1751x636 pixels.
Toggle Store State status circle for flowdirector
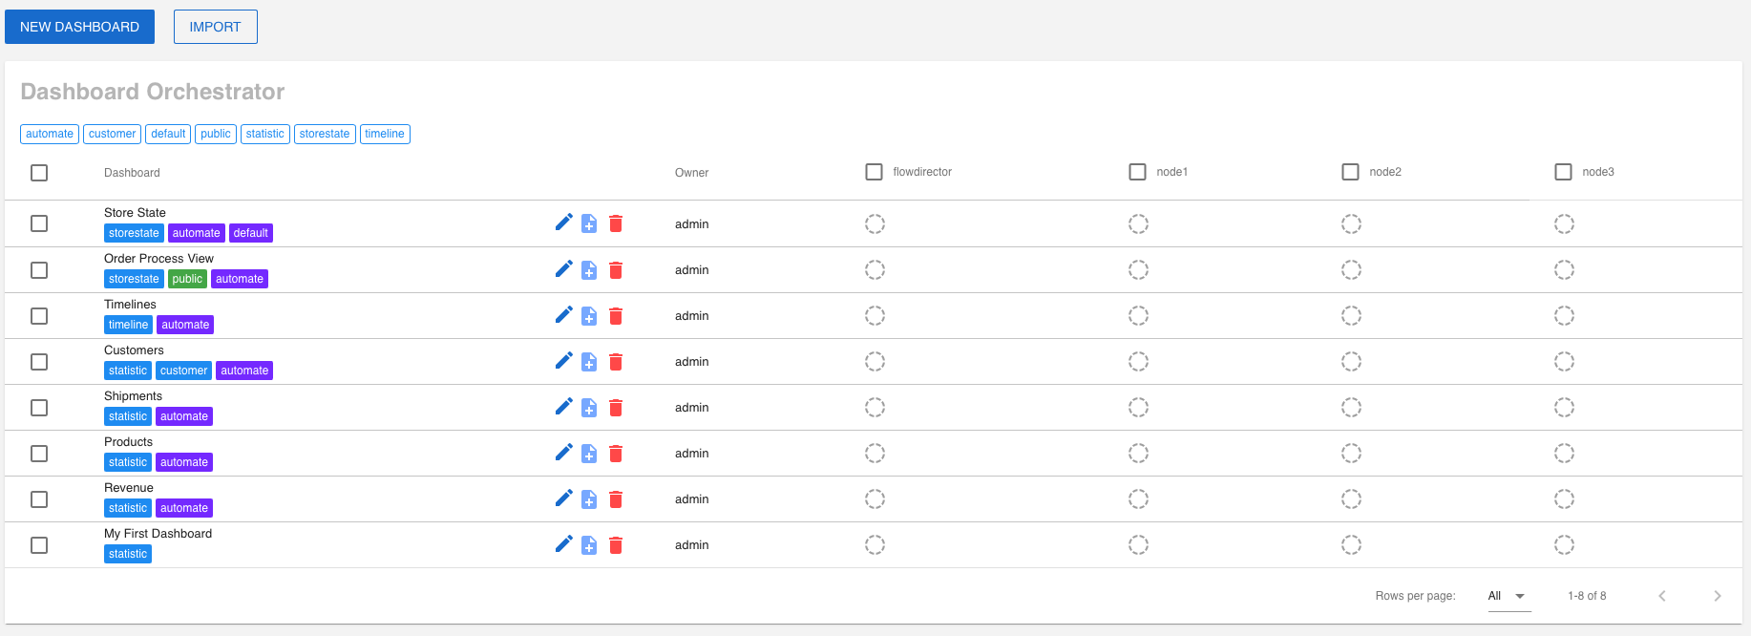(875, 224)
